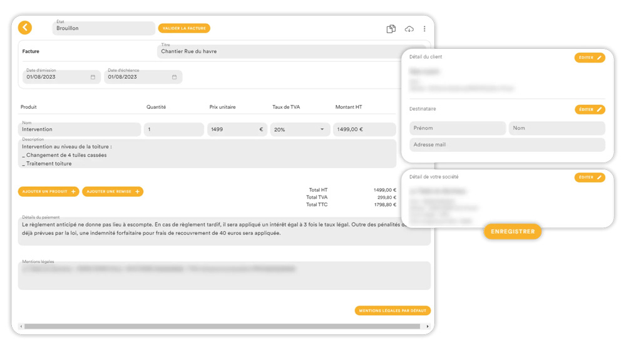Open calendar icon in Date d'émission field
This screenshot has height=350, width=626.
(93, 77)
